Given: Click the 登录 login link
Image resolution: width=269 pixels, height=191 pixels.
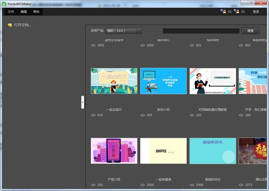Looking at the screenshot, I should tap(256, 12).
